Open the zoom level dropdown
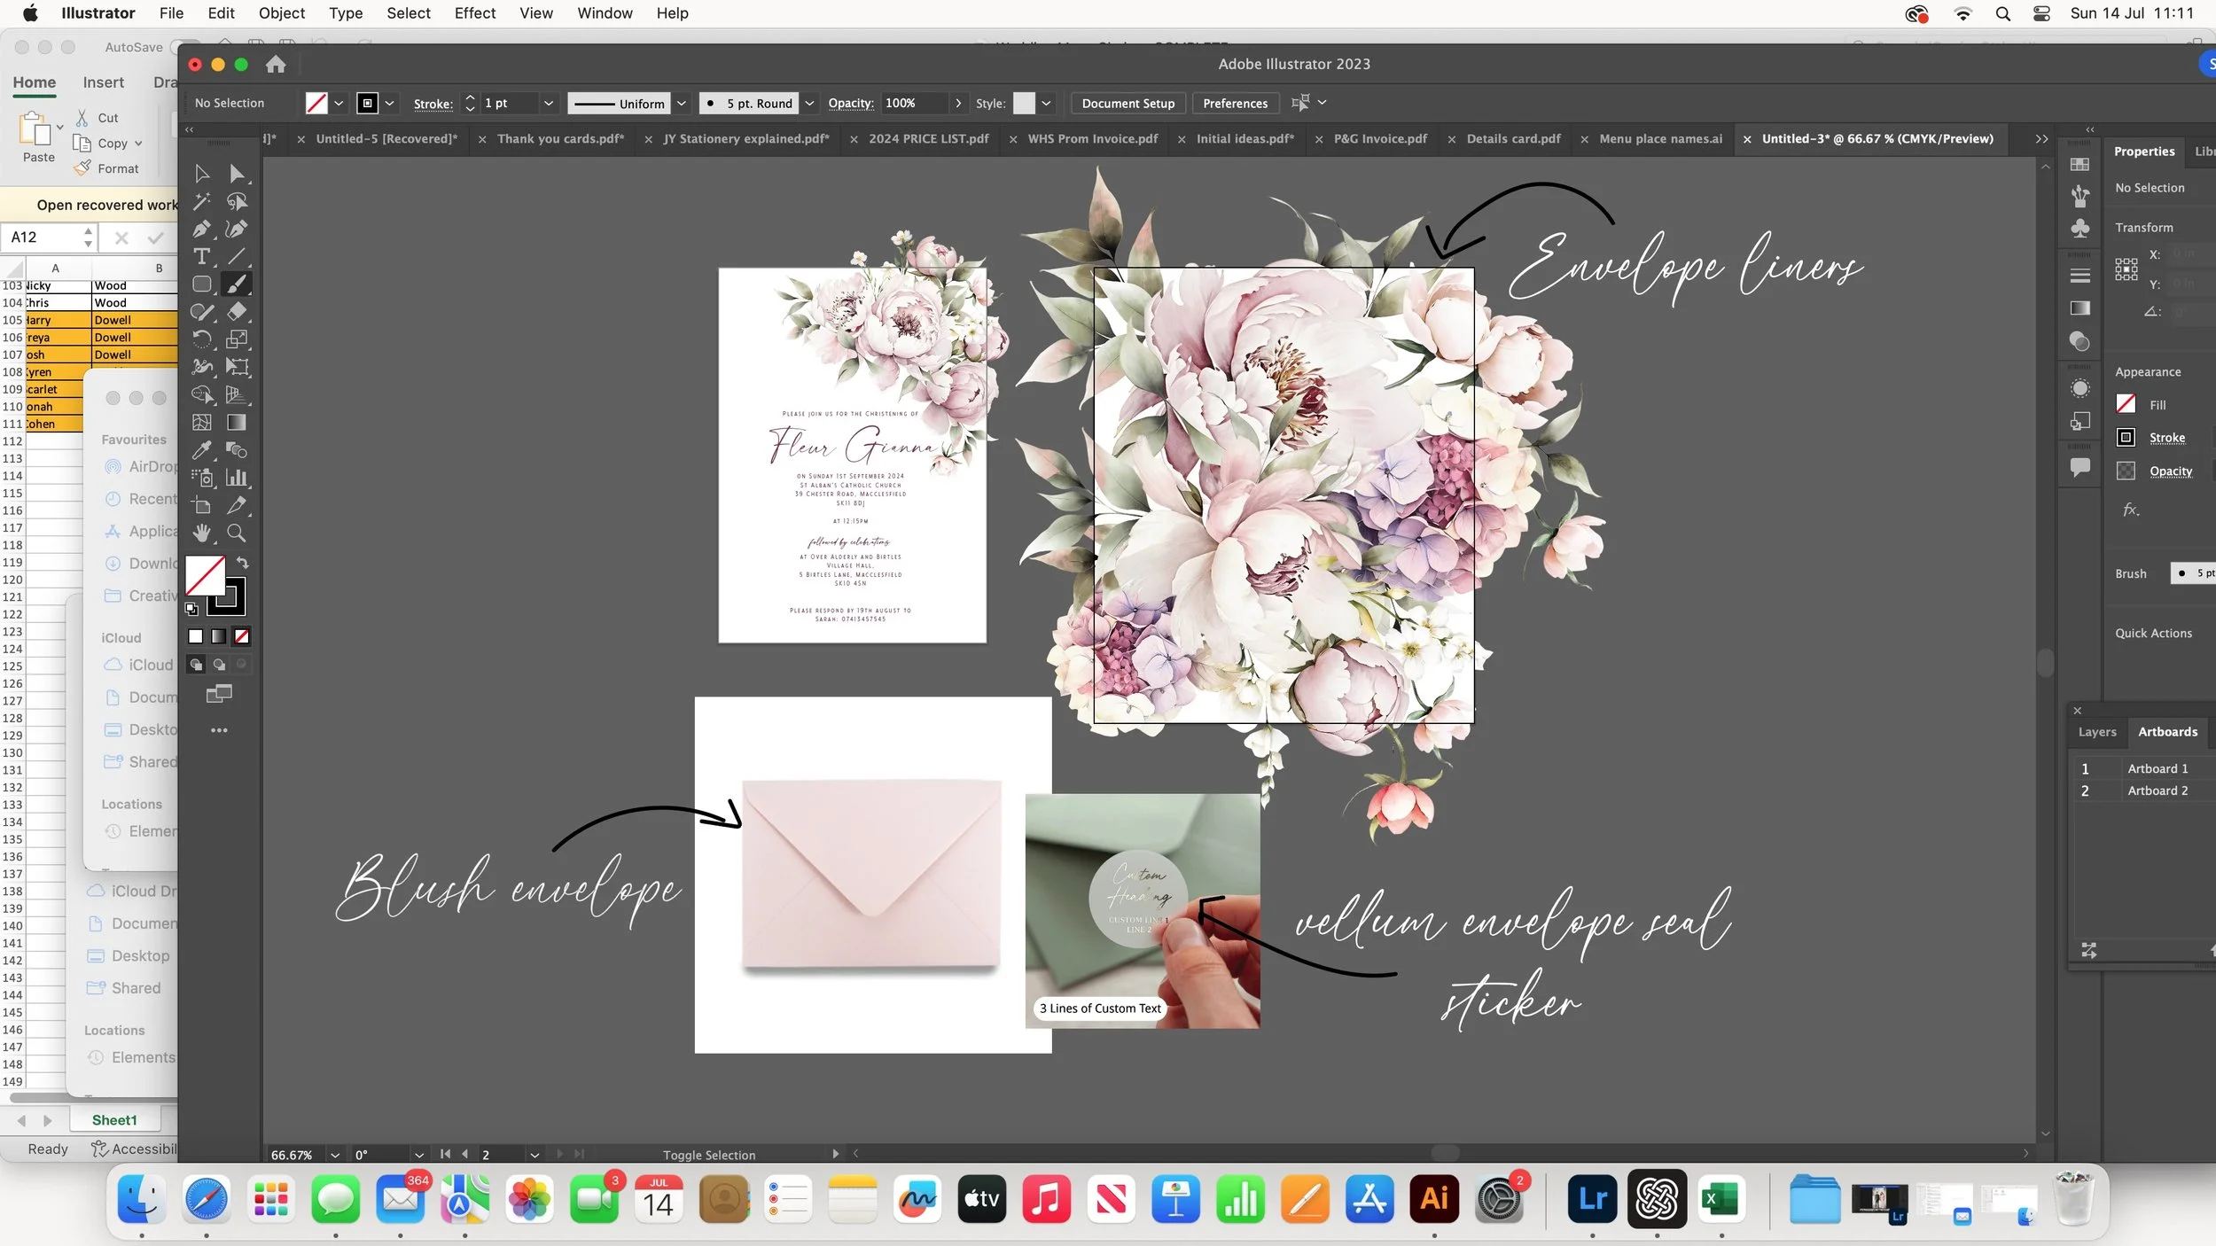The height and width of the screenshot is (1246, 2216). [335, 1155]
